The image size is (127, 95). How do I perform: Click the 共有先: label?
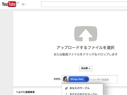point(57,79)
